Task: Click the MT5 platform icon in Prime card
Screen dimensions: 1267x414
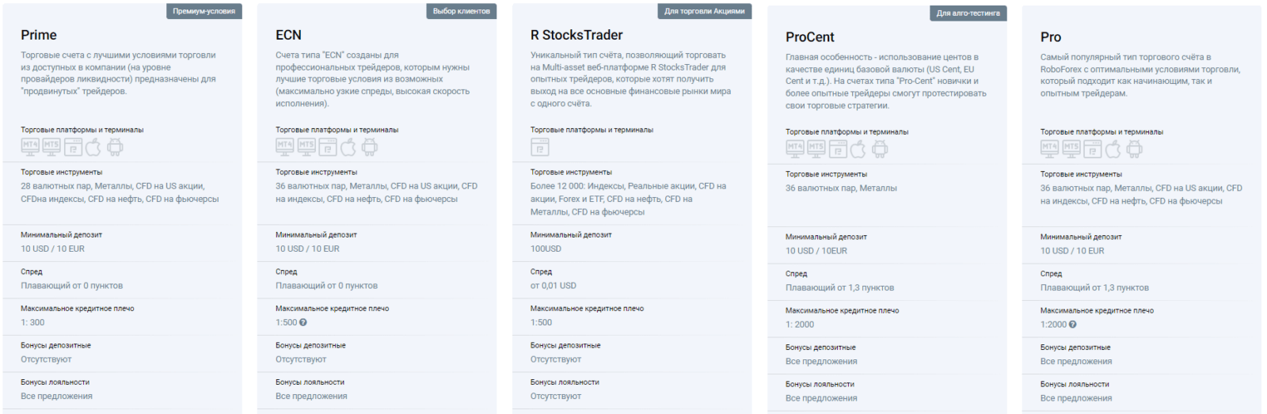Action: [x=51, y=146]
